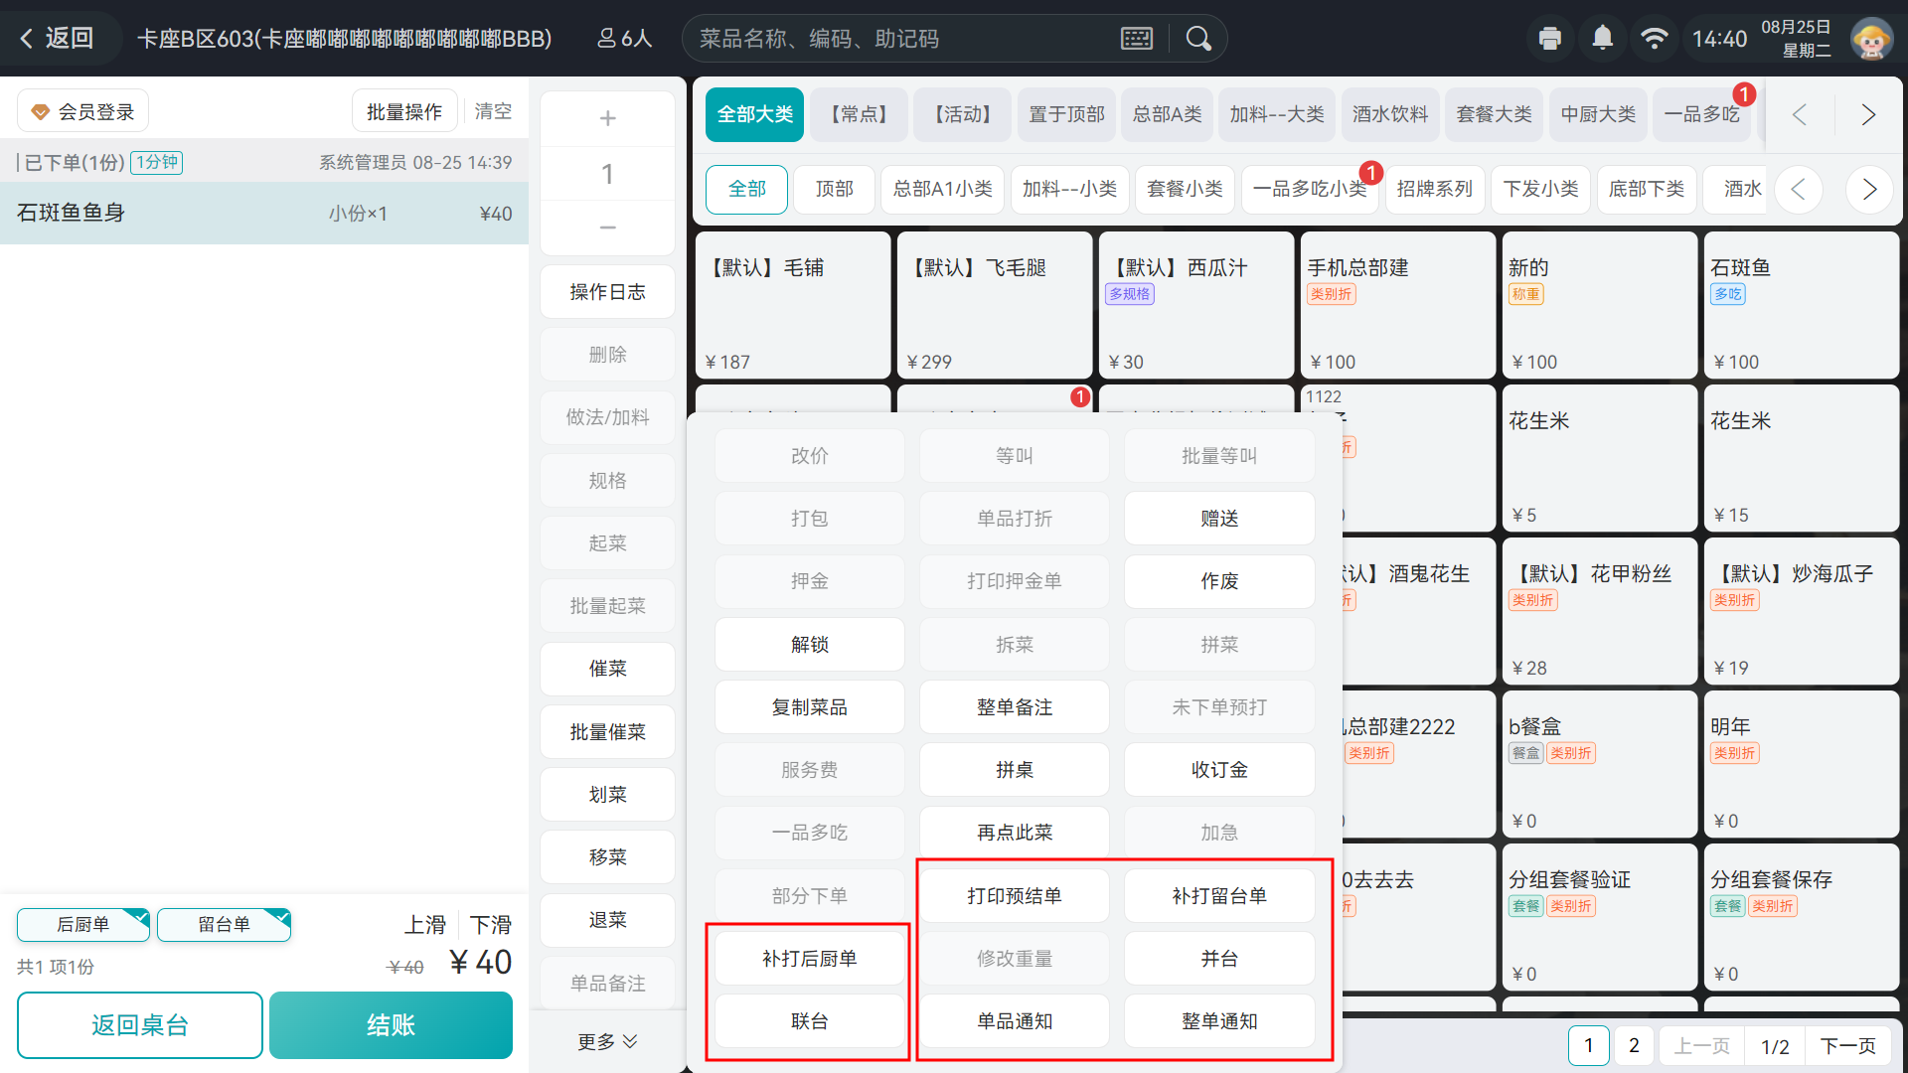Toggle the 留台单 print option
1908x1073 pixels.
coord(224,924)
